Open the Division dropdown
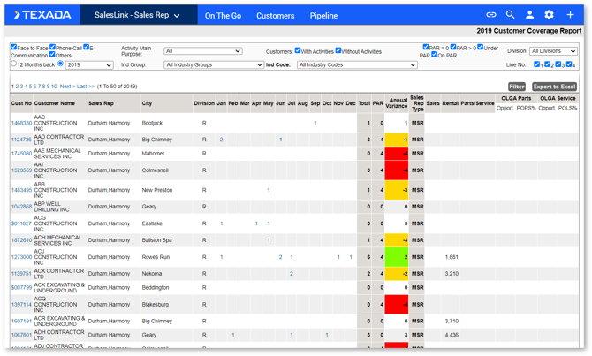 (x=553, y=51)
